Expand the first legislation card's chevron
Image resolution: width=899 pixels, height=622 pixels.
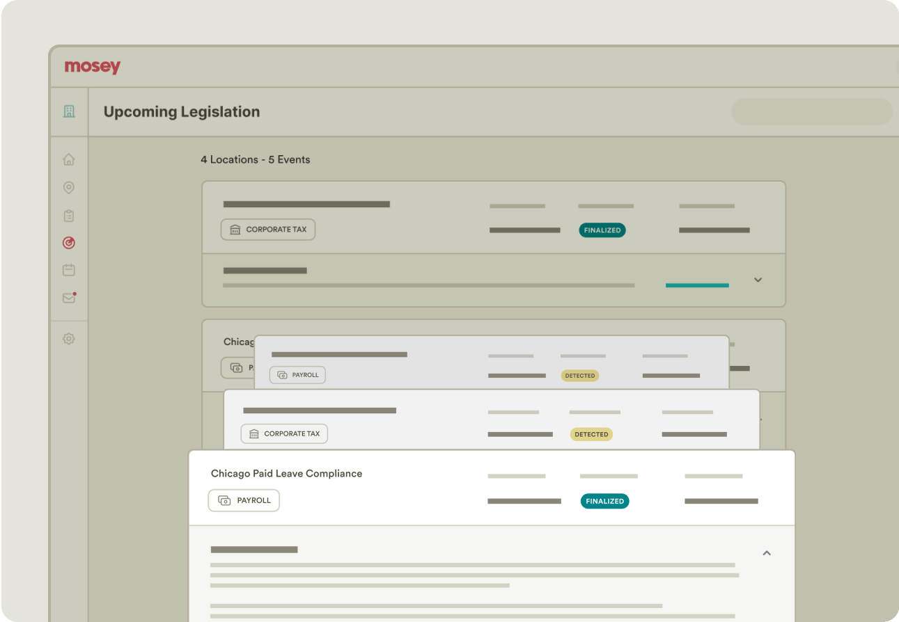coord(758,280)
